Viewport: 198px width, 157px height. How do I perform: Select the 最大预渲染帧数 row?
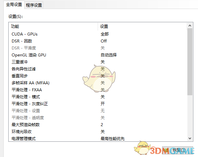point(98,125)
